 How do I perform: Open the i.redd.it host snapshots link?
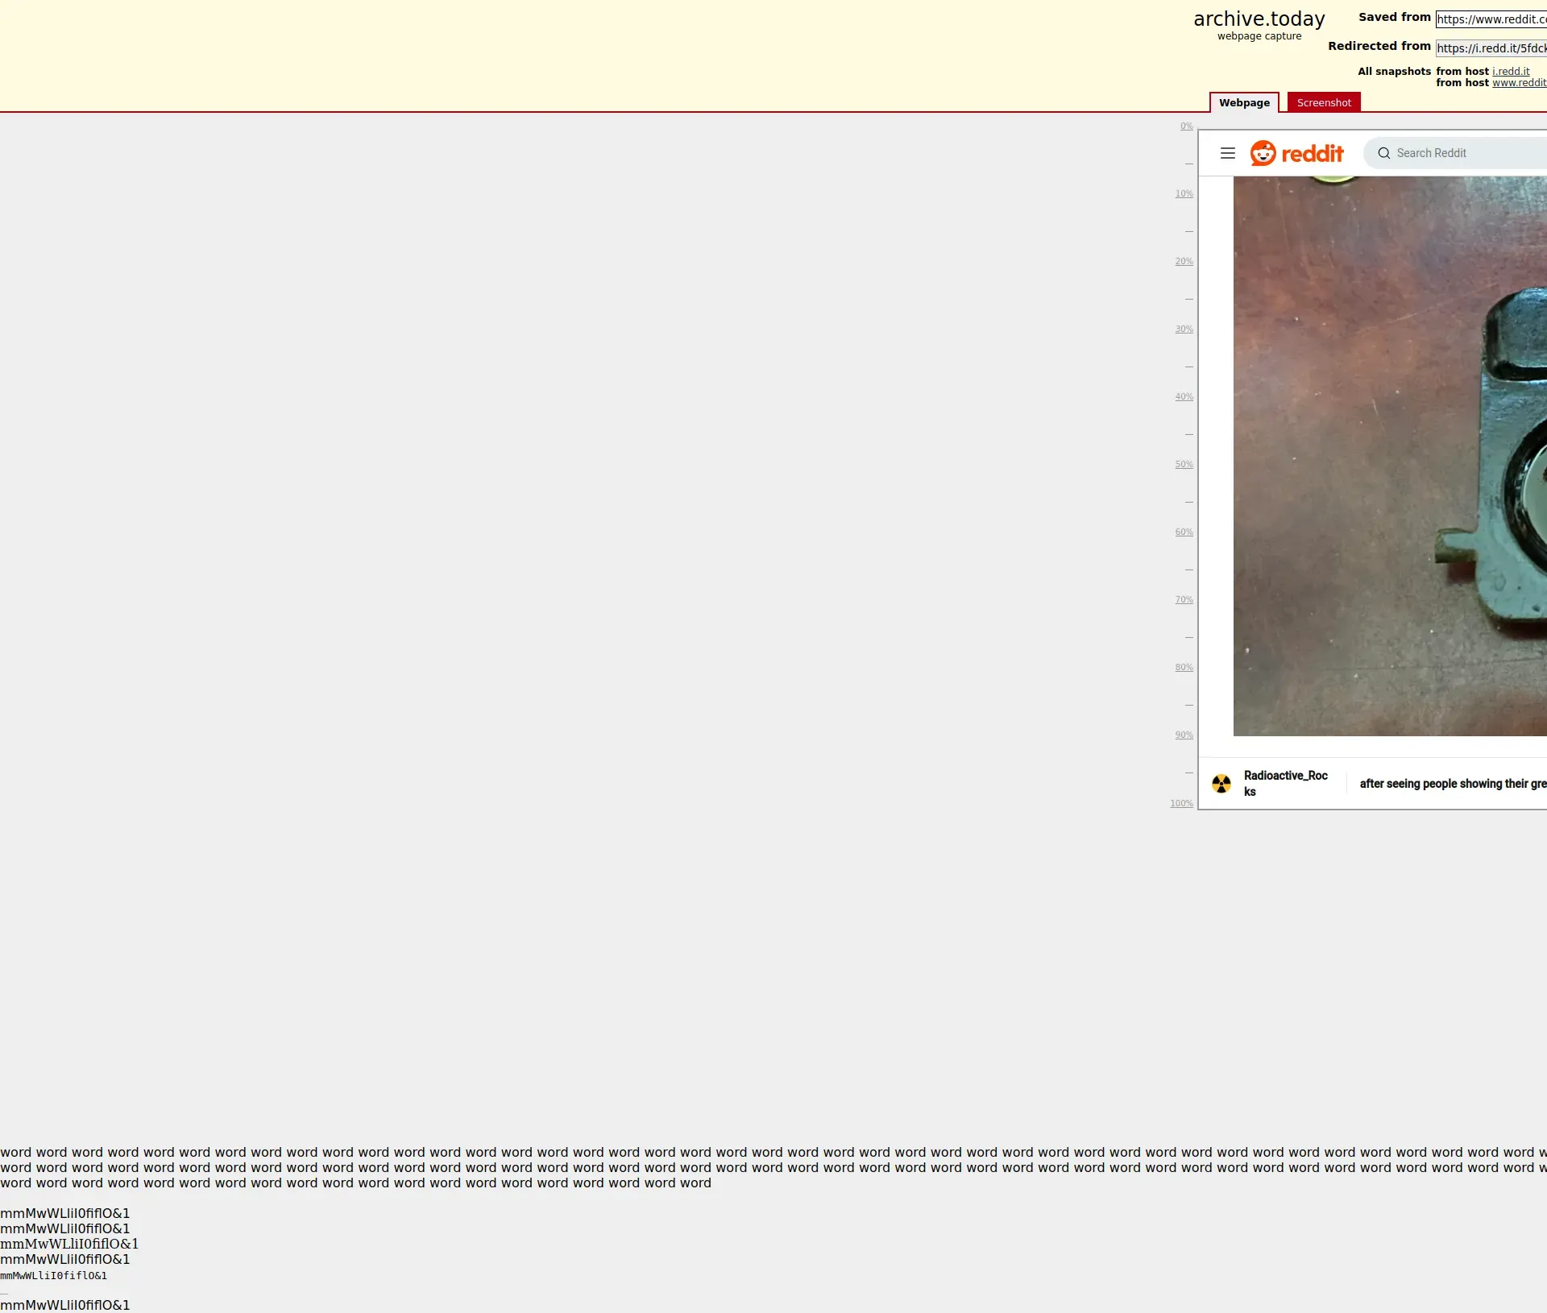click(1510, 72)
